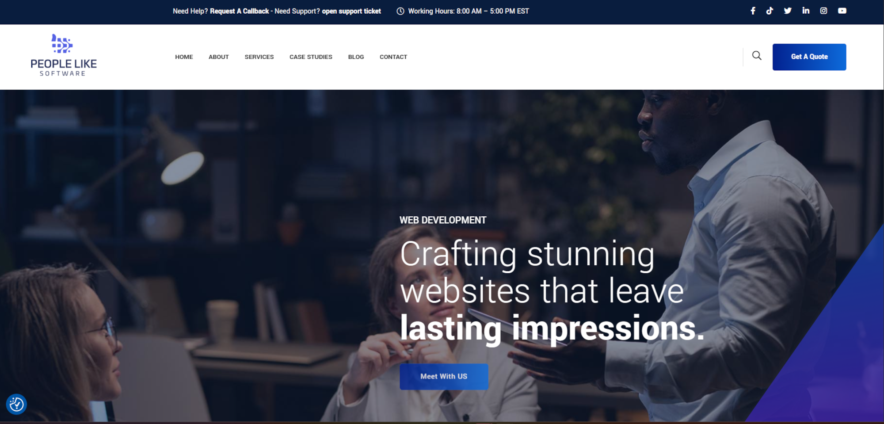Viewport: 884px width, 424px height.
Task: Open the Blog menu item
Action: click(356, 57)
